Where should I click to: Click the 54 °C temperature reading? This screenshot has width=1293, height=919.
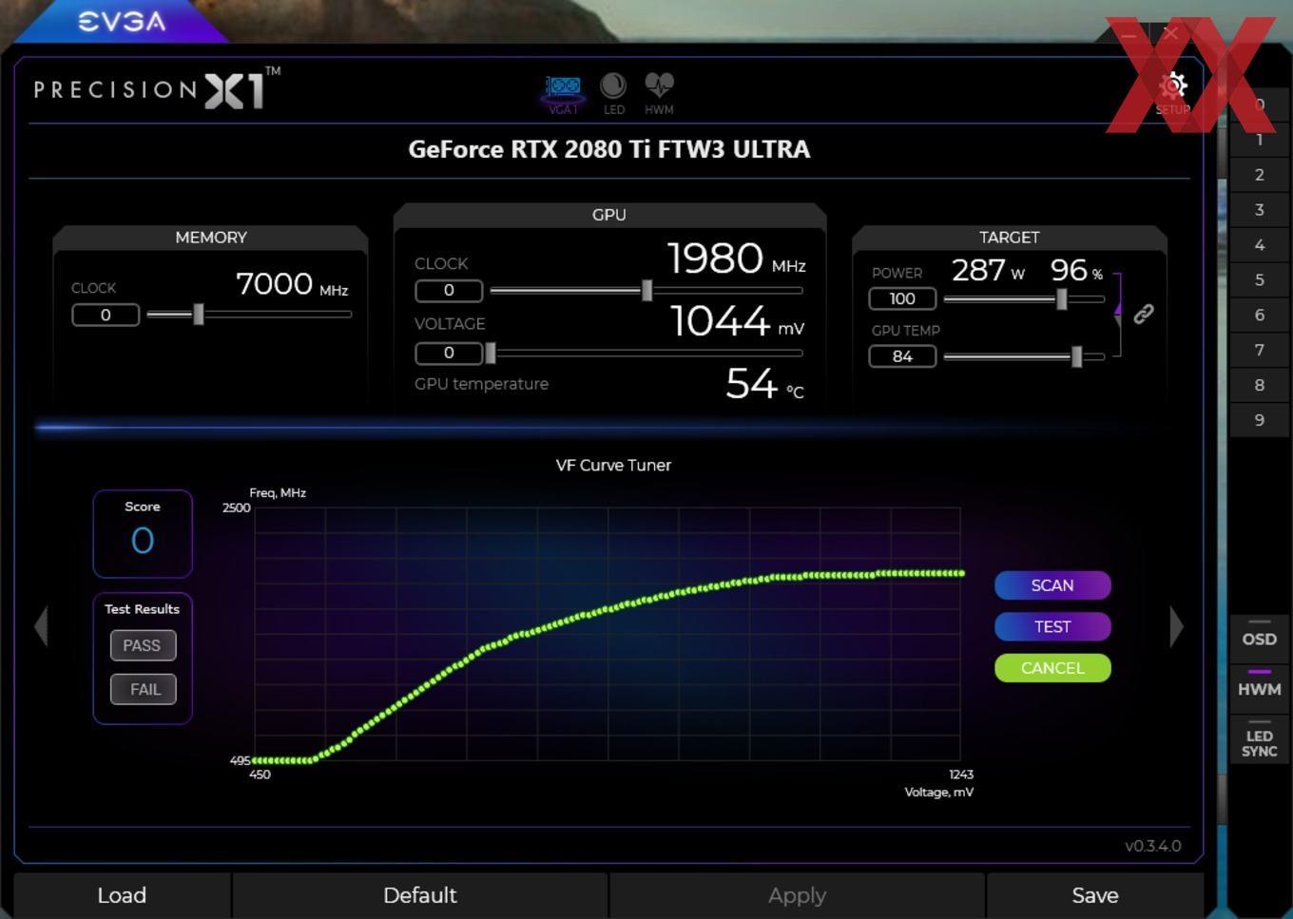pos(764,383)
